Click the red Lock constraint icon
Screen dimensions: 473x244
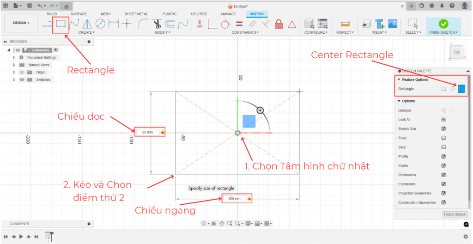[x=279, y=24]
